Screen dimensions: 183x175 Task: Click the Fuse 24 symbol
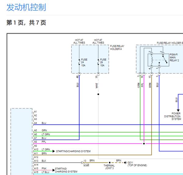pos(79,62)
